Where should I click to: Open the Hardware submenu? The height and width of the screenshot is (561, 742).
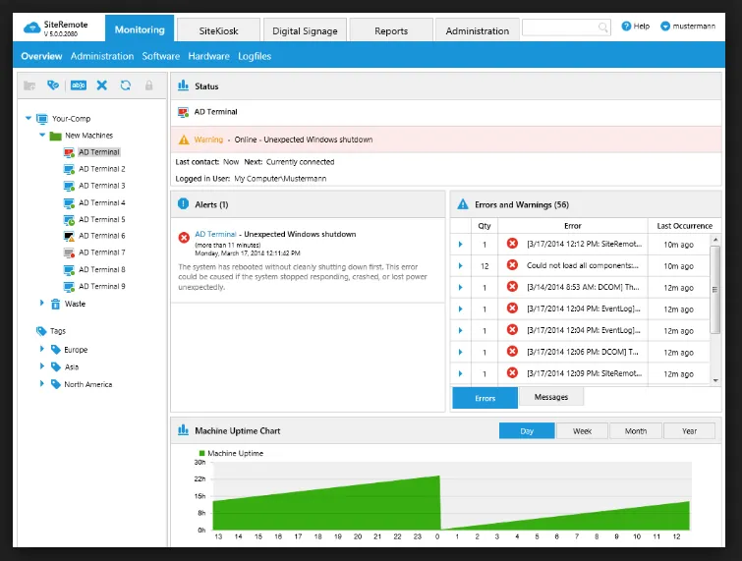coord(208,56)
